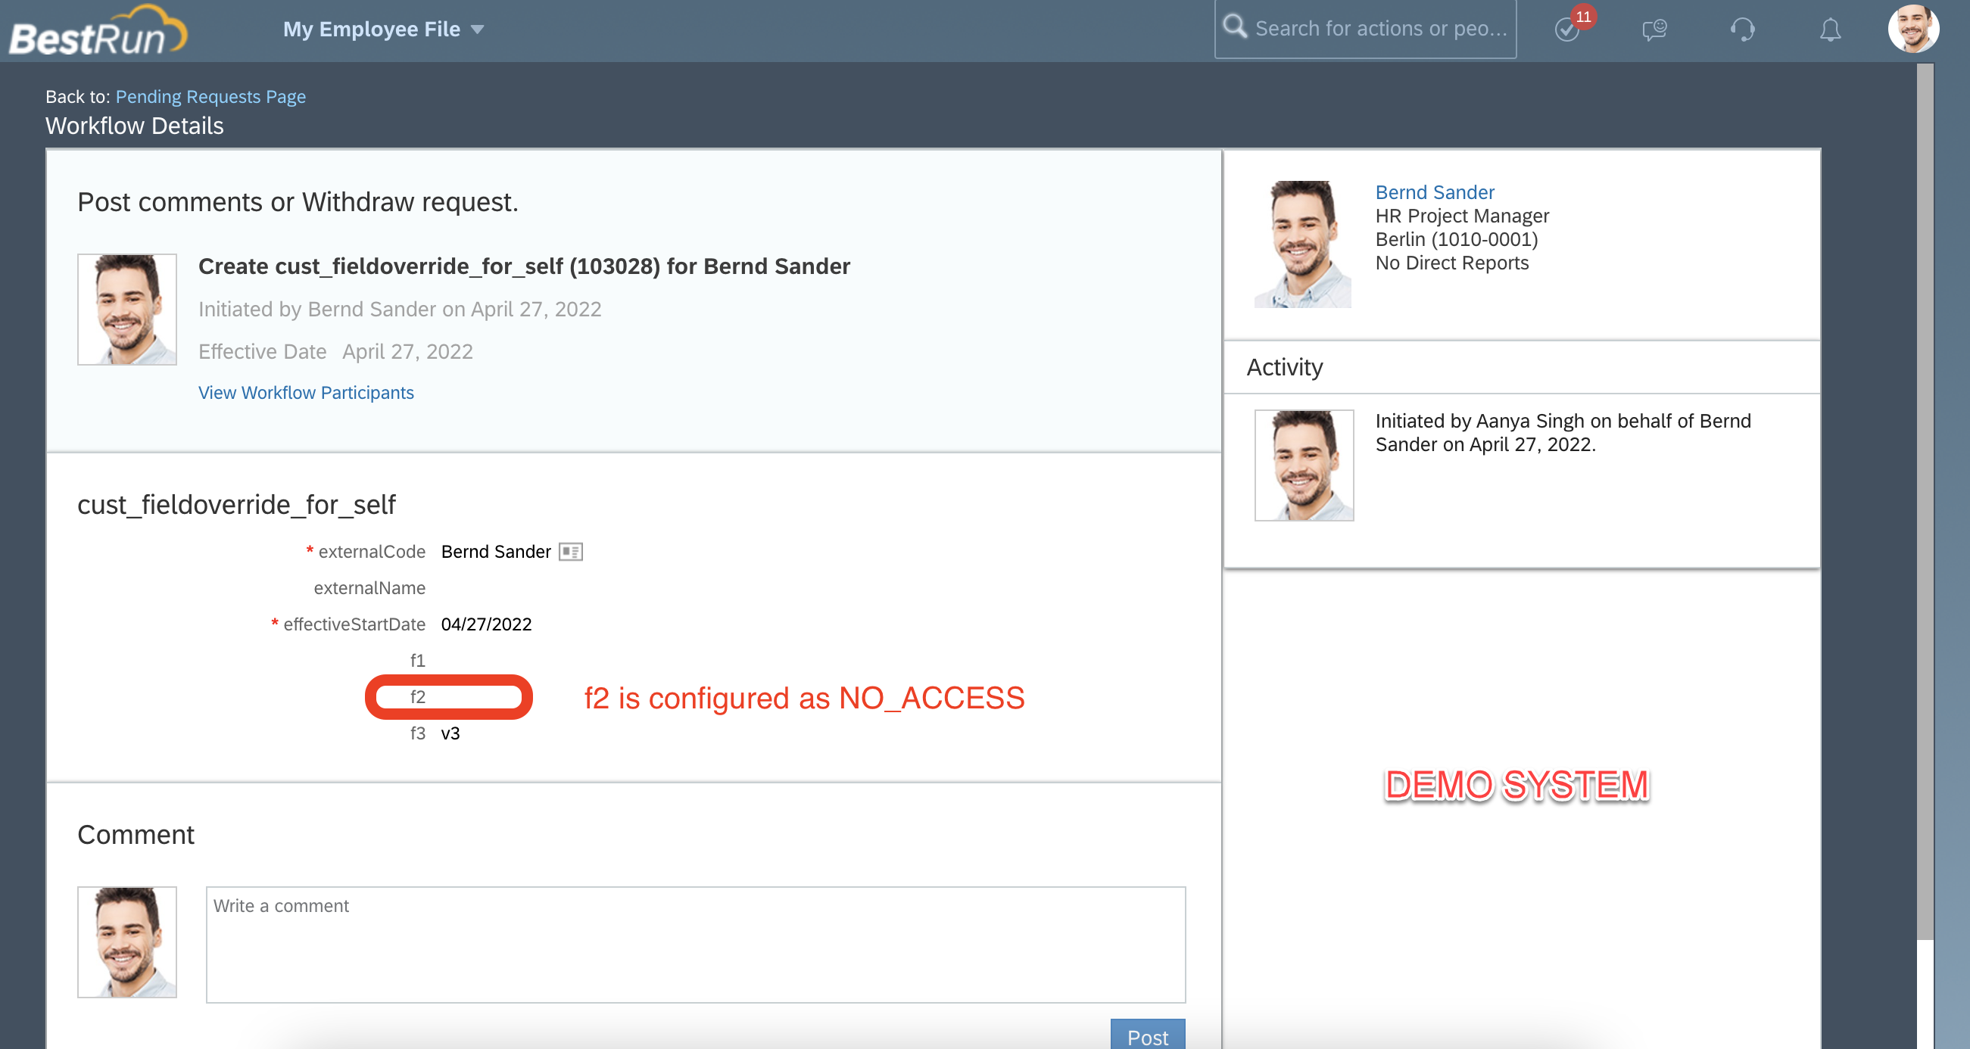Click the requester photo beside workflow title

tap(127, 309)
